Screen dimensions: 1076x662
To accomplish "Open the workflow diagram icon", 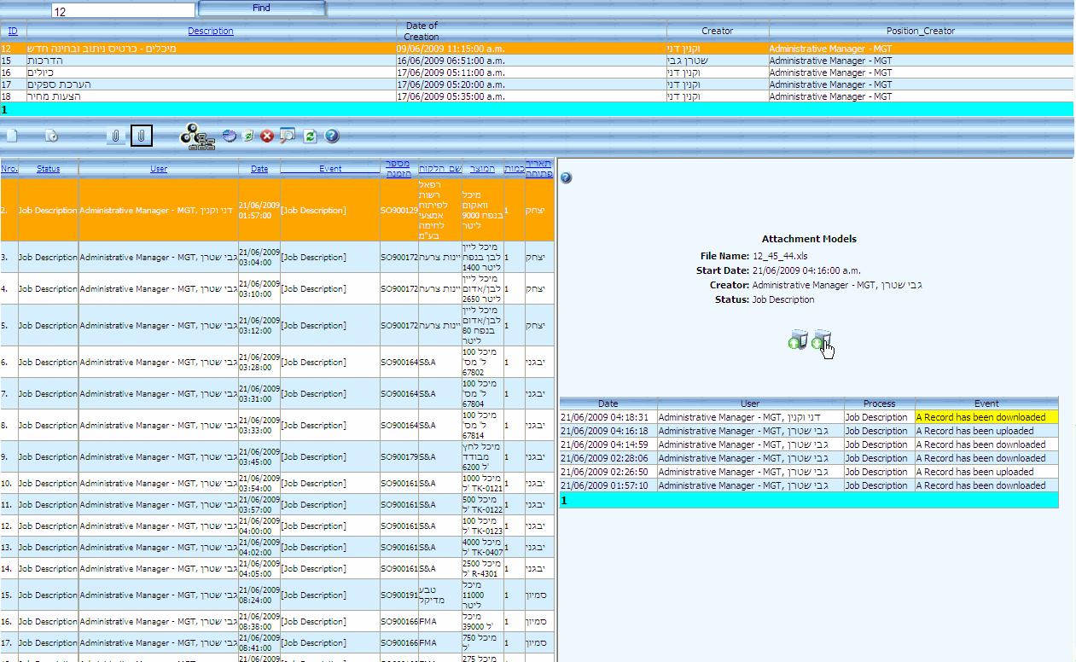I will 197,136.
